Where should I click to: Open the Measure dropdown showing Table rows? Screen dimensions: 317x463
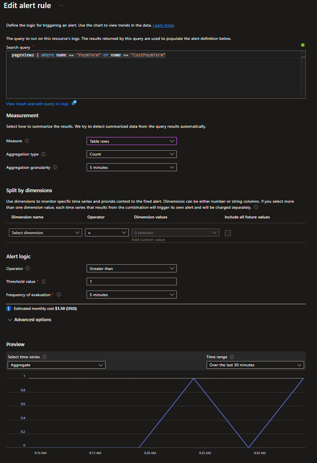pyautogui.click(x=131, y=141)
